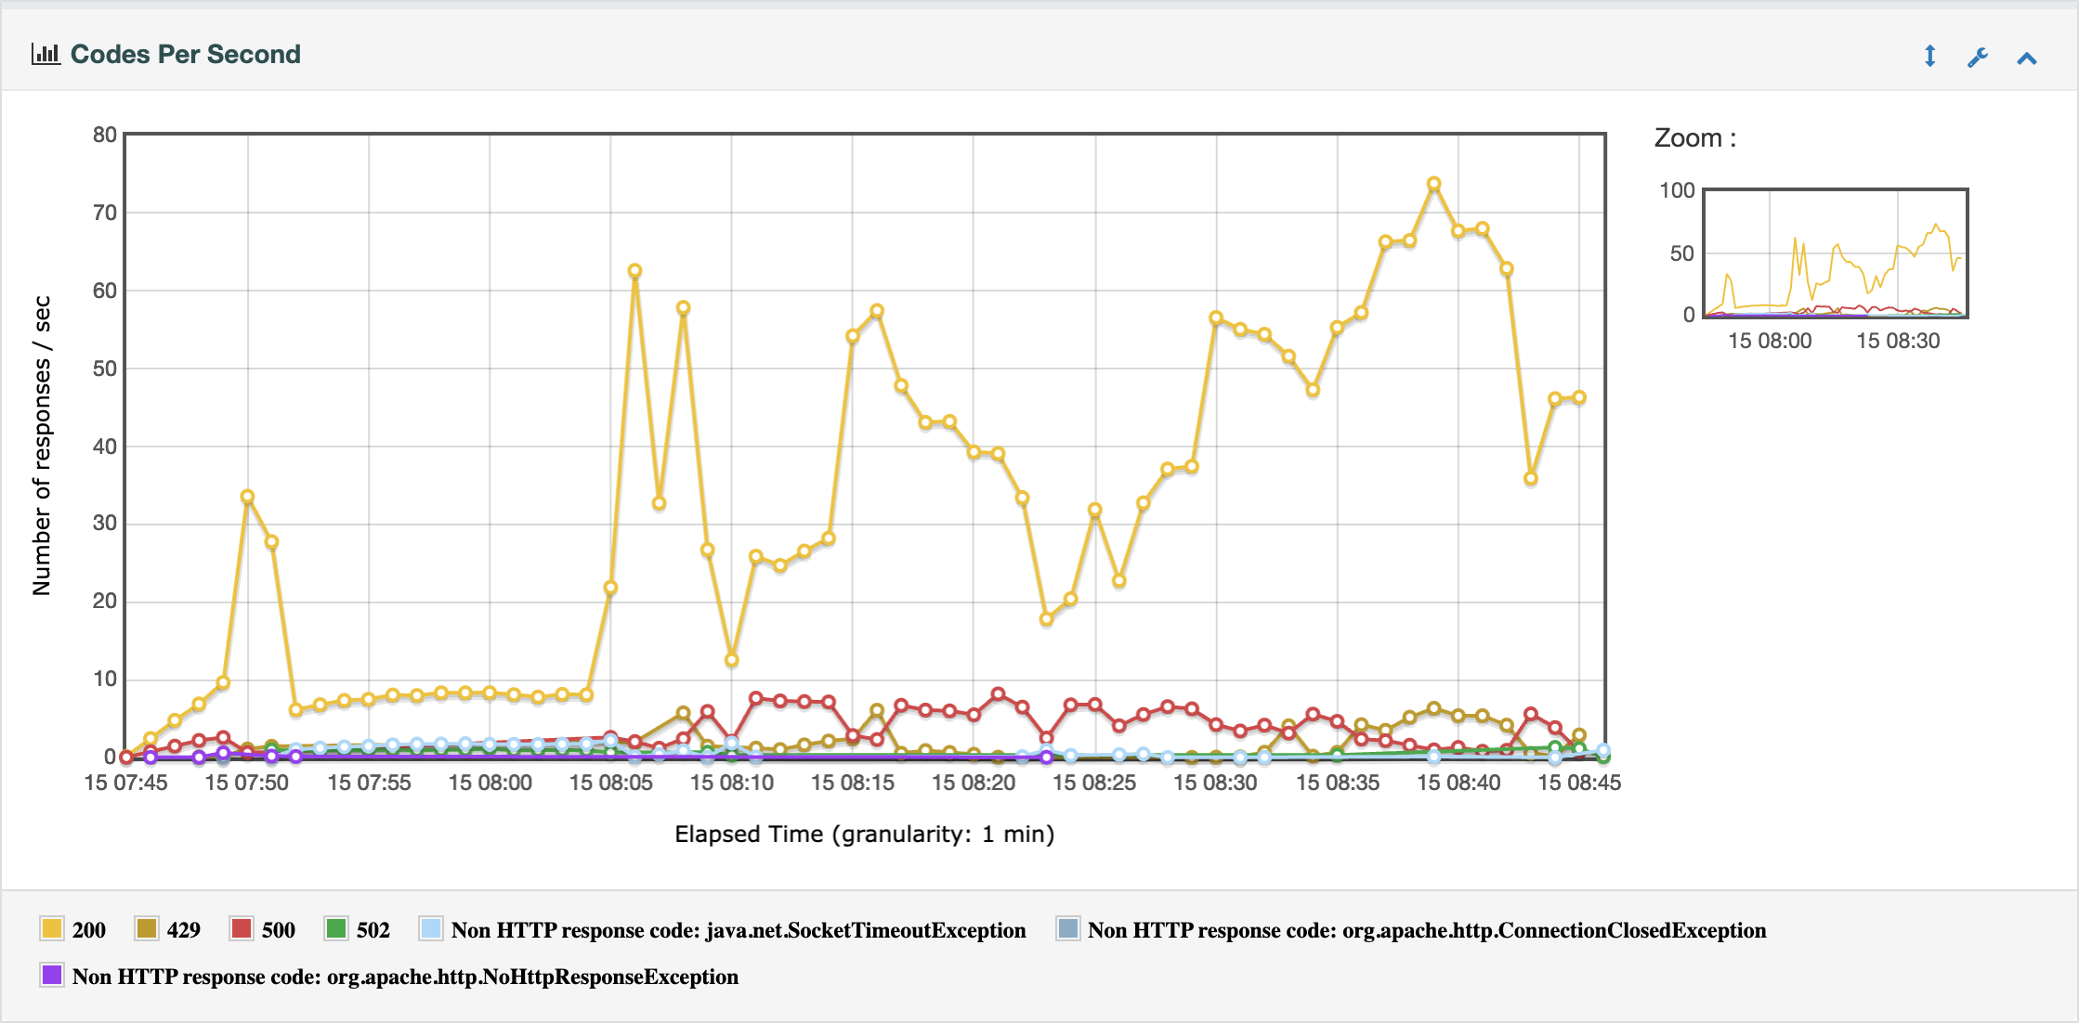2079x1023 pixels.
Task: Click the 429 legend label
Action: 184,930
